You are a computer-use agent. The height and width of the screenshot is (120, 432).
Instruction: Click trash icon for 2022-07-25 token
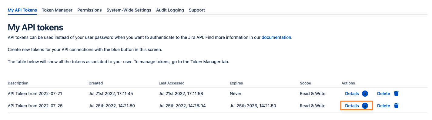(x=396, y=106)
